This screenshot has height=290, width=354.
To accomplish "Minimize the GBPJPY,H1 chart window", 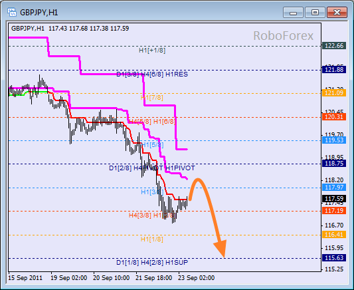I will (x=293, y=12).
